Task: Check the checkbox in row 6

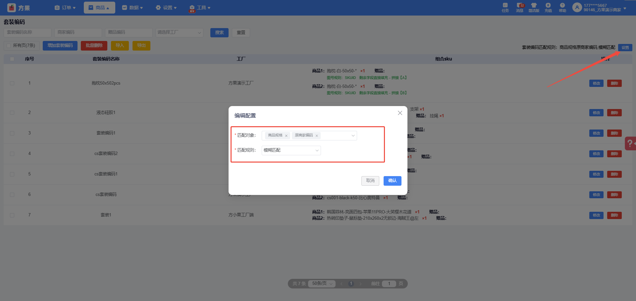Action: coord(12,195)
